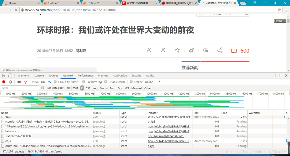Click the inspect element picker icon
290x156 pixels.
pyautogui.click(x=4, y=76)
